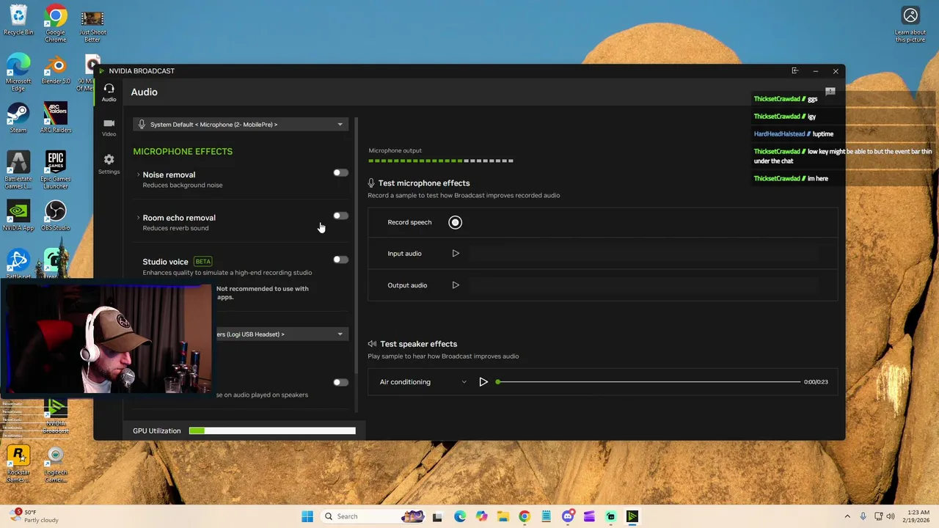The image size is (939, 528).
Task: Start recording with the Record speech button
Action: coord(455,222)
